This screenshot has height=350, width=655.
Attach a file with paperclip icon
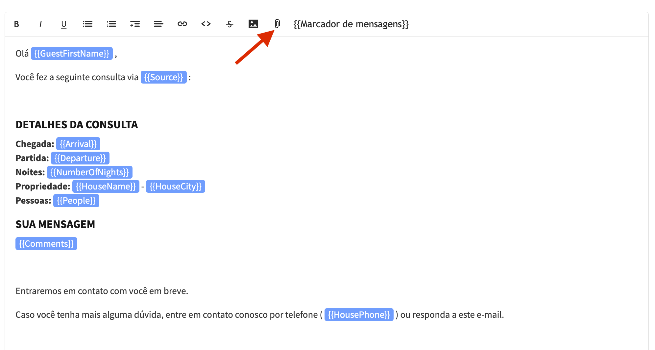277,24
